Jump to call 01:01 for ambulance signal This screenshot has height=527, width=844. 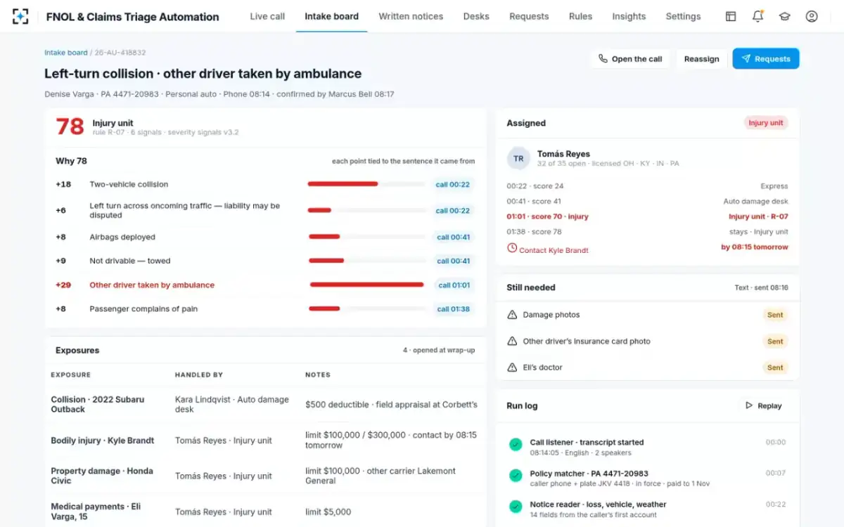(x=454, y=285)
